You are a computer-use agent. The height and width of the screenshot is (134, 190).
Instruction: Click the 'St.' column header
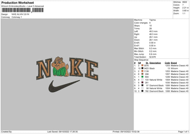(x=147, y=63)
